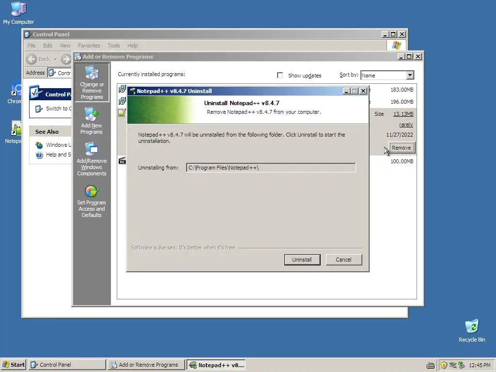
Task: Open the Favorites menu in Control Panel
Action: [89, 46]
